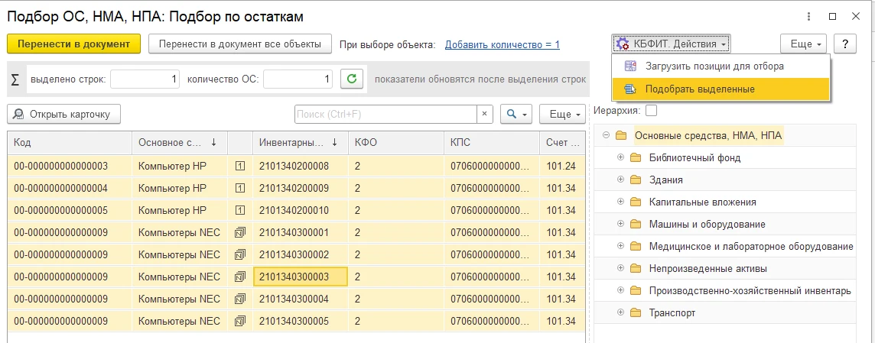The width and height of the screenshot is (875, 343).
Task: Click group icon for inventory 2101340300005
Action: [x=240, y=322]
